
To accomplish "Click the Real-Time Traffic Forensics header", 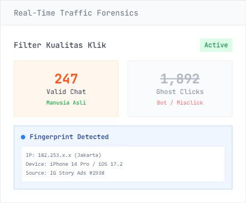I will pos(76,13).
